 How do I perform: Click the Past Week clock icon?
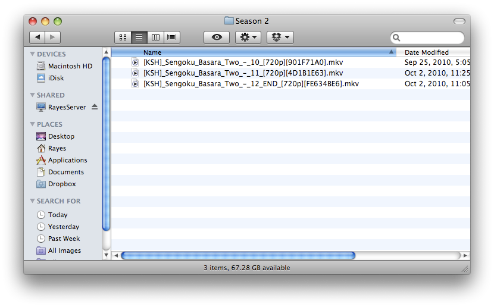[x=41, y=239]
